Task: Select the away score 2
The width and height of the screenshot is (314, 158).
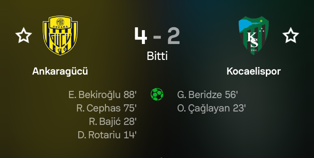Action: (x=174, y=36)
